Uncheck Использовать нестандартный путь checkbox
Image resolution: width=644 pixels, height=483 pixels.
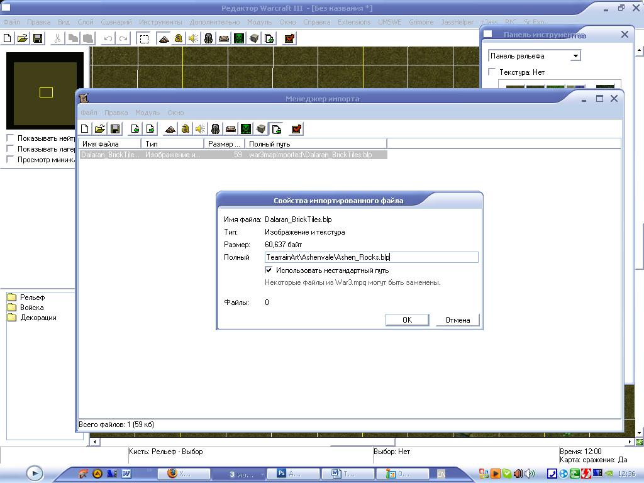pyautogui.click(x=269, y=270)
